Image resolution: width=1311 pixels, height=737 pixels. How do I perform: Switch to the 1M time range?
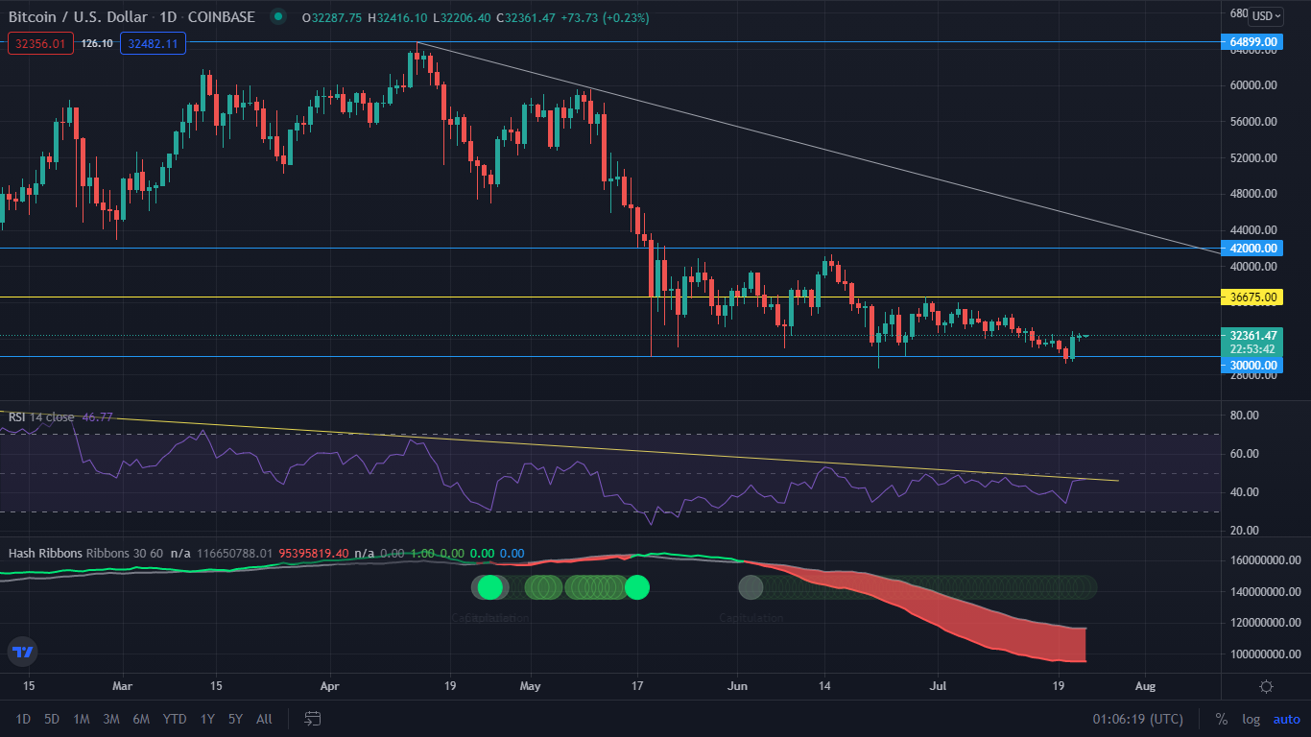click(x=82, y=719)
